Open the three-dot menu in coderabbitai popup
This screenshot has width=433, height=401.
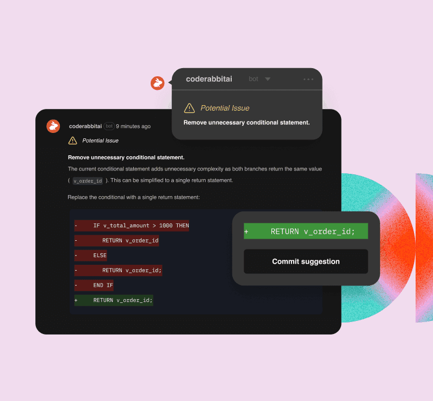click(x=308, y=79)
